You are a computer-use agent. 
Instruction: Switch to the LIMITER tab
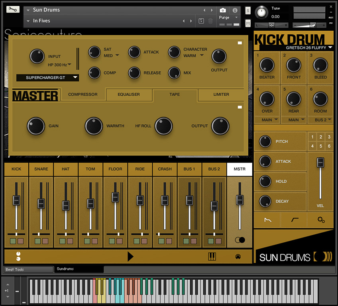pos(221,94)
